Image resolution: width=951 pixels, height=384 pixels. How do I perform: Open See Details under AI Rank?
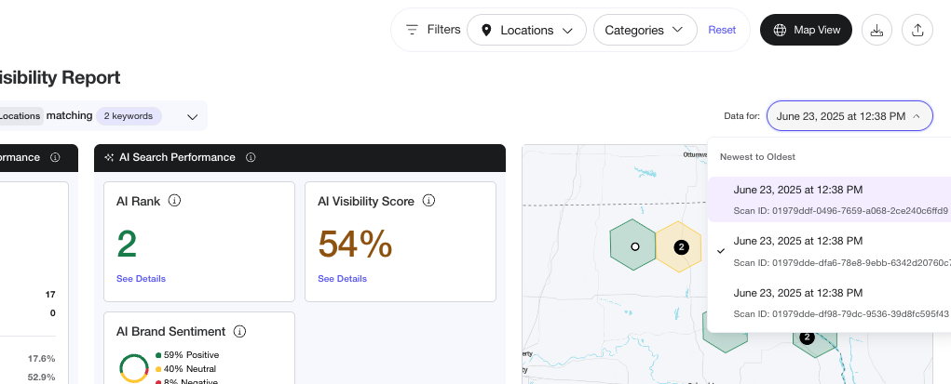[141, 279]
